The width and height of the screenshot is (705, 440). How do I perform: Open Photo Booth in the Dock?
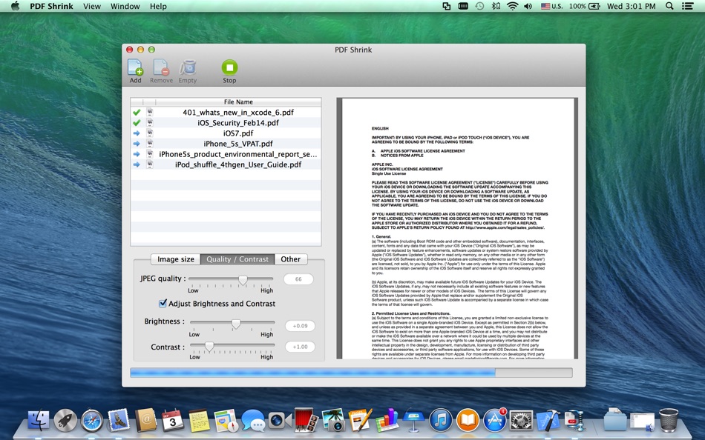pyautogui.click(x=306, y=420)
